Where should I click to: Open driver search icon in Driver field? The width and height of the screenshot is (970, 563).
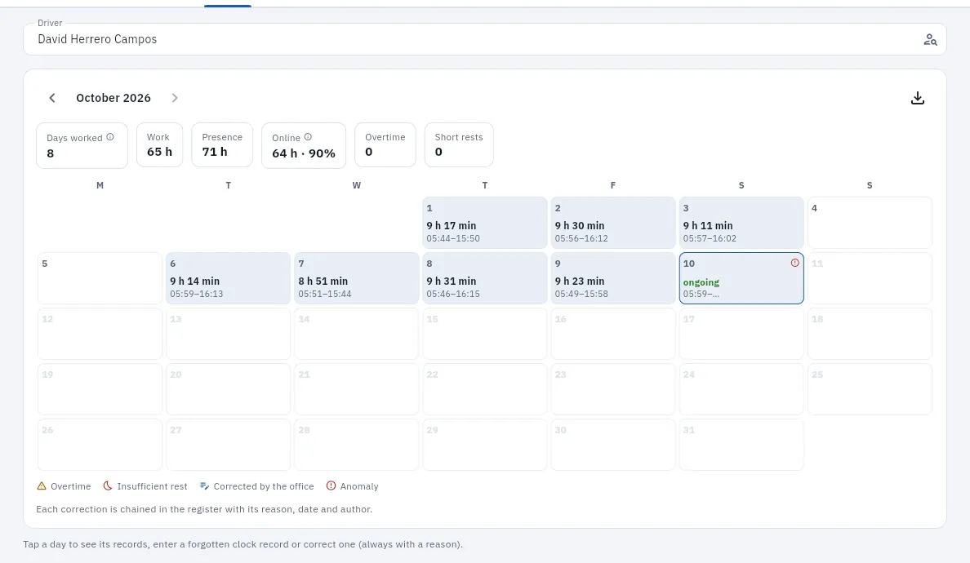click(930, 39)
